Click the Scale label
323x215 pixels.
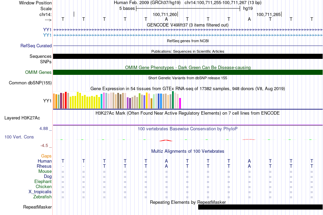tap(46, 9)
